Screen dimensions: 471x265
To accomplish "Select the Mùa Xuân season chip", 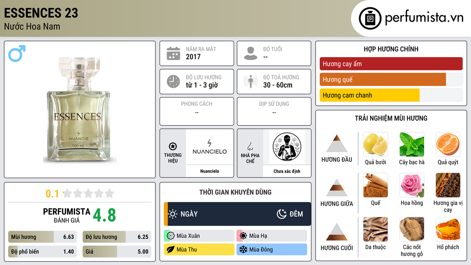I will coord(199,236).
